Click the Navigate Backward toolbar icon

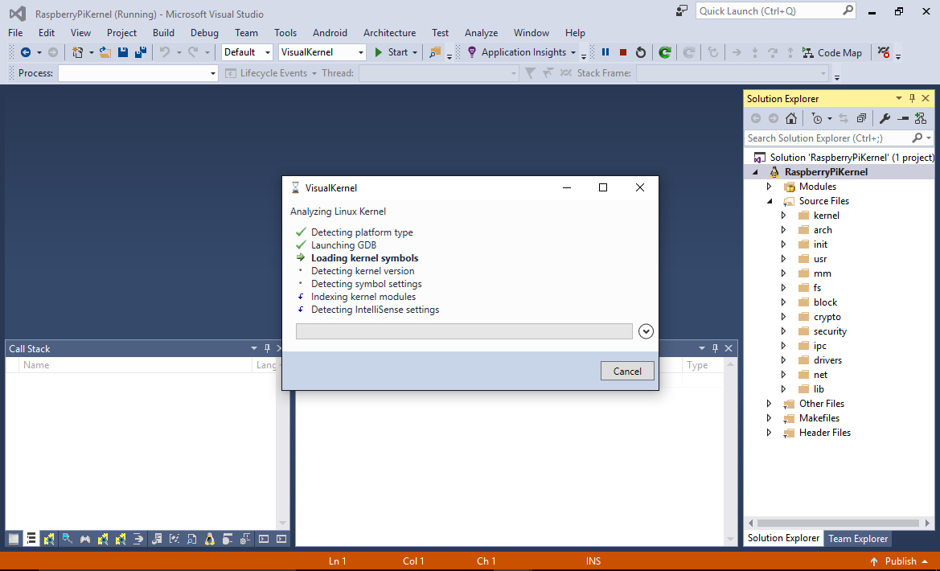point(25,53)
